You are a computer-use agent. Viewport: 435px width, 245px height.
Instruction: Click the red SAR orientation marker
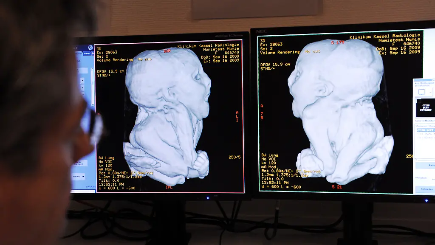click(167, 51)
